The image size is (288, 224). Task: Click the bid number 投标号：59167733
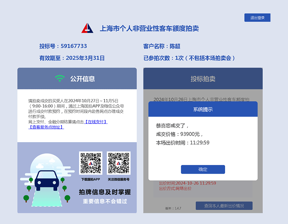coord(63,46)
